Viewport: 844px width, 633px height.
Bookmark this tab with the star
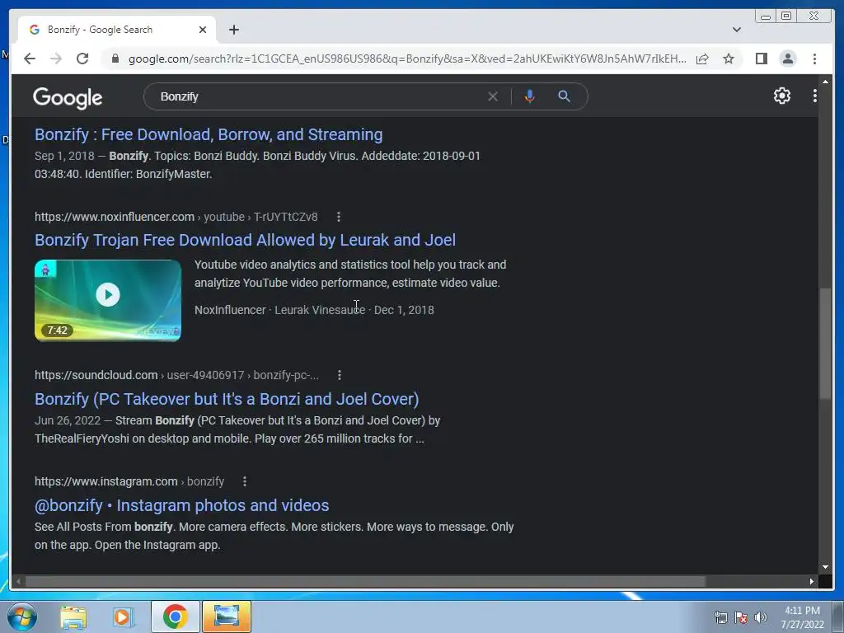(x=729, y=59)
